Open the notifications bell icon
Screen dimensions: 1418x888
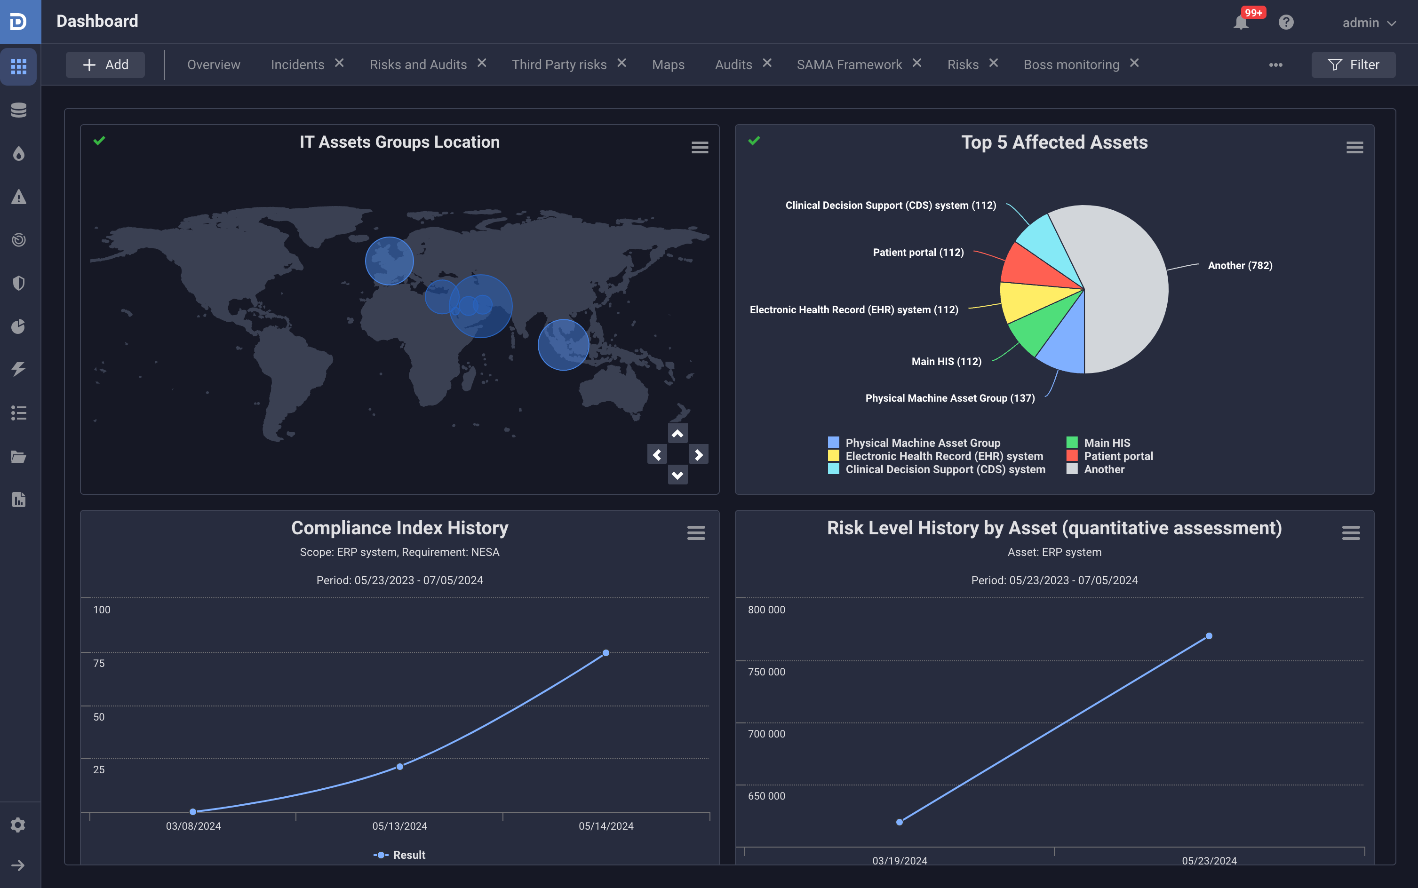coord(1240,22)
